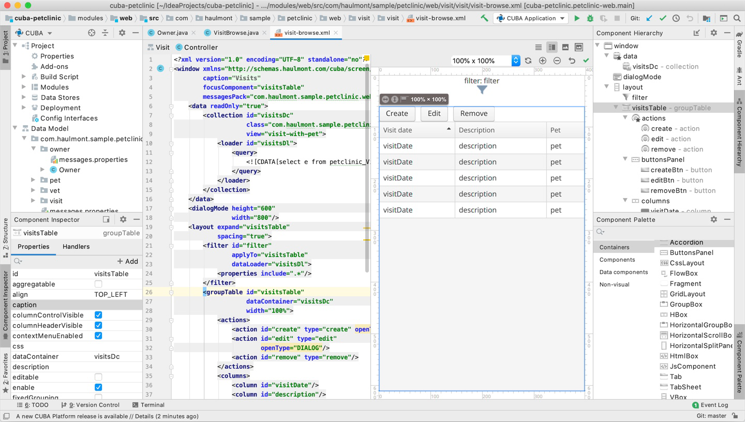
Task: Zoom out the designer preview
Action: pos(557,61)
